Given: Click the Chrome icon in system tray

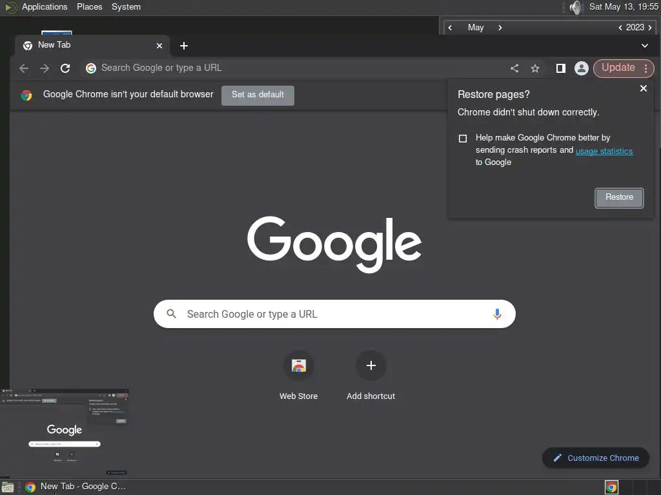Looking at the screenshot, I should pos(611,487).
